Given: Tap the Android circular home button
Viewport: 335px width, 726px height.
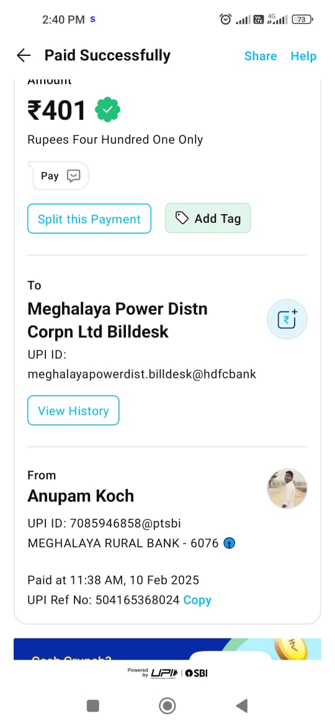Looking at the screenshot, I should pos(167,706).
